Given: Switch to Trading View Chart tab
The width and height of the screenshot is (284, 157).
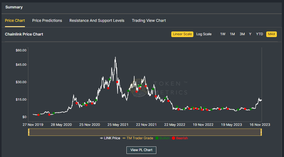Looking at the screenshot, I should 149,21.
